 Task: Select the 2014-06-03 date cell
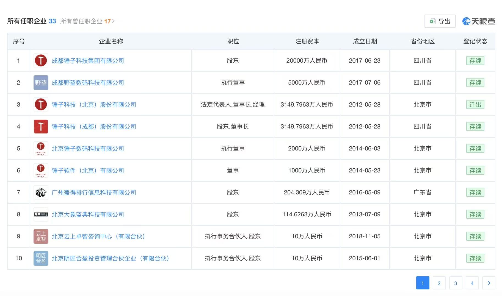(365, 149)
